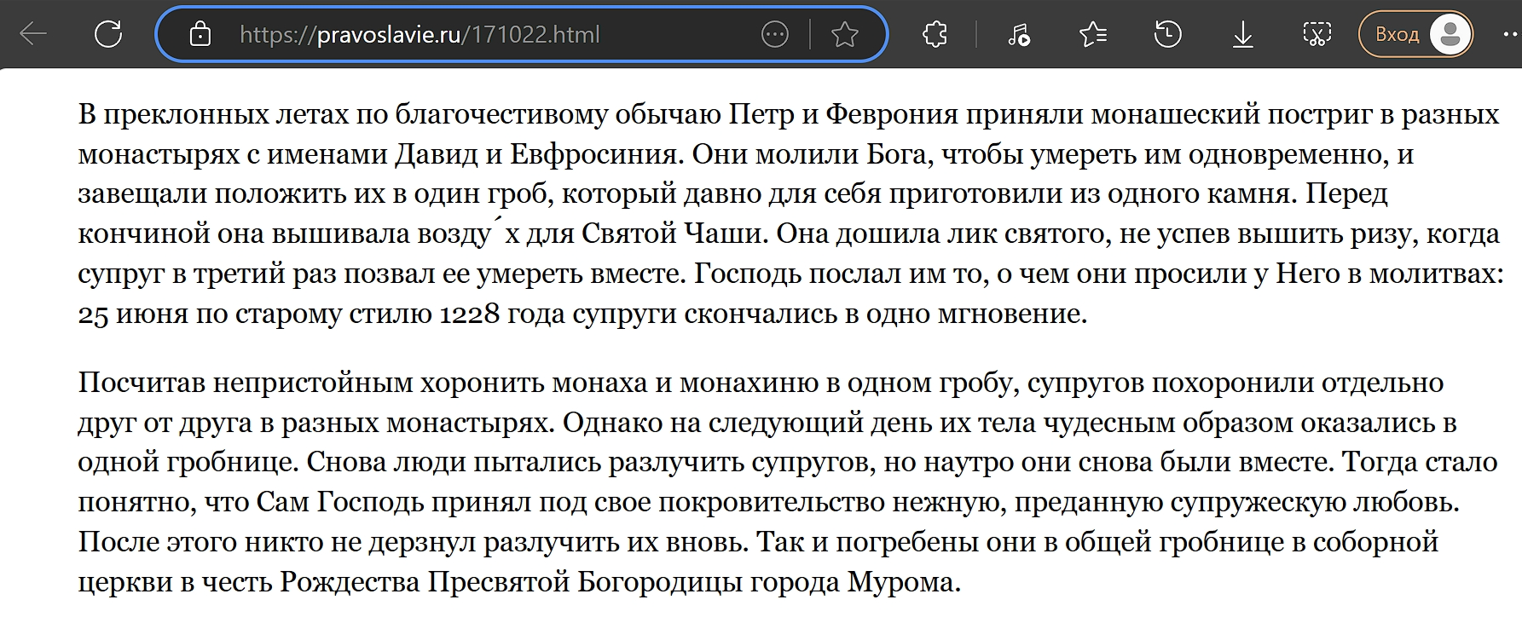This screenshot has height=617, width=1522.
Task: Refresh the pravoslavie.ru page
Action: (108, 34)
